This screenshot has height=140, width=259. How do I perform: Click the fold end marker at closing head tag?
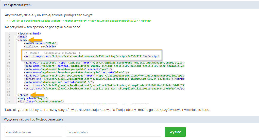point(17,95)
